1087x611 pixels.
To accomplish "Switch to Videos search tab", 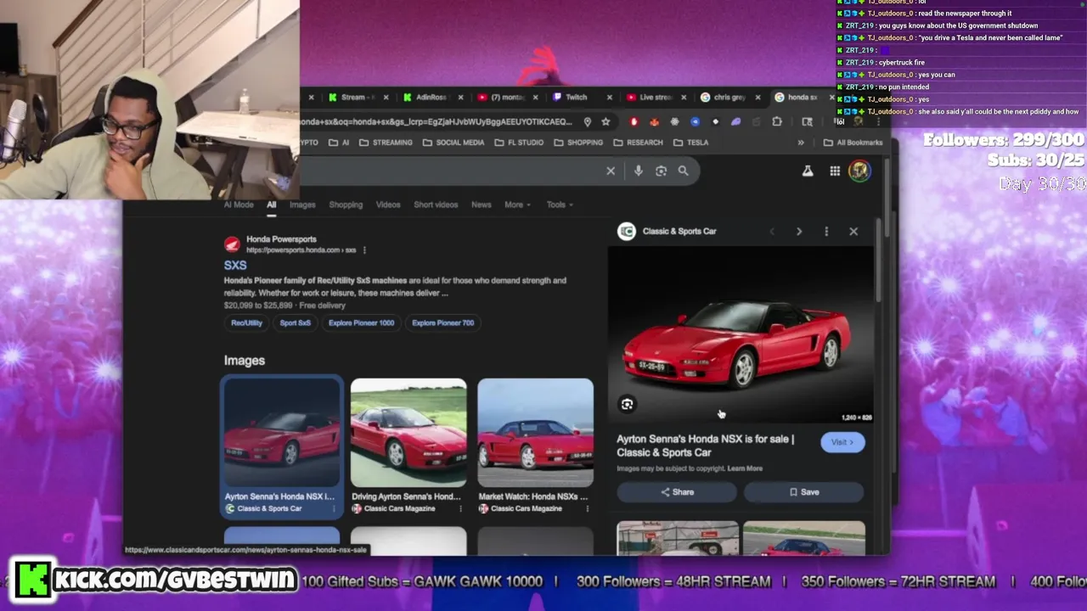I will tap(388, 205).
